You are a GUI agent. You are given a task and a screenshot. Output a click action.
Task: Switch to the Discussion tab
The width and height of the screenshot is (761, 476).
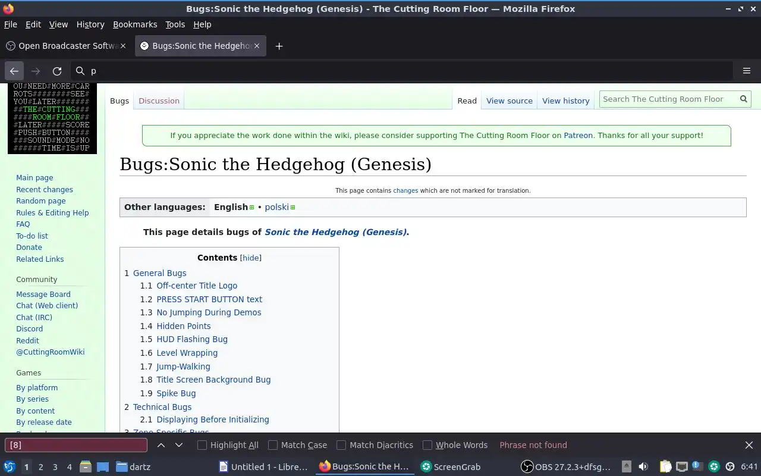coord(159,101)
